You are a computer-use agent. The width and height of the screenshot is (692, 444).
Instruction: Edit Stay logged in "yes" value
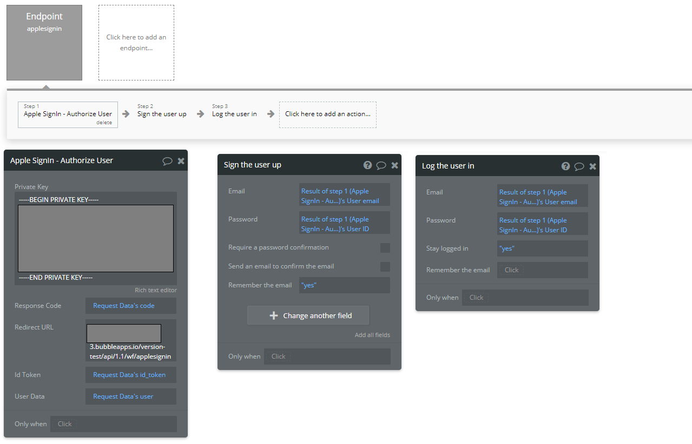pyautogui.click(x=543, y=248)
